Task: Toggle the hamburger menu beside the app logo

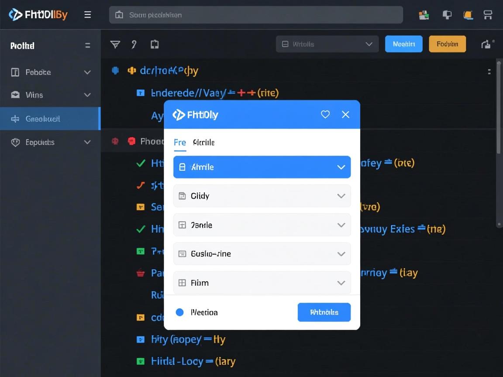Action: pos(87,14)
